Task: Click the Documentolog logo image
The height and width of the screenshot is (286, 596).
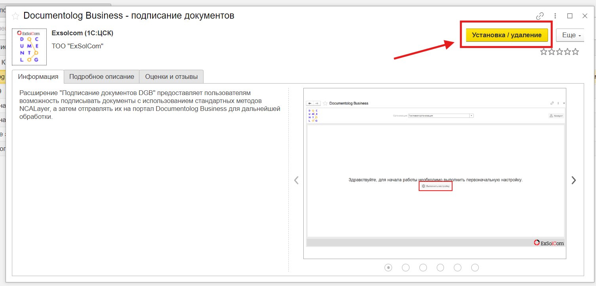Action: (x=29, y=47)
